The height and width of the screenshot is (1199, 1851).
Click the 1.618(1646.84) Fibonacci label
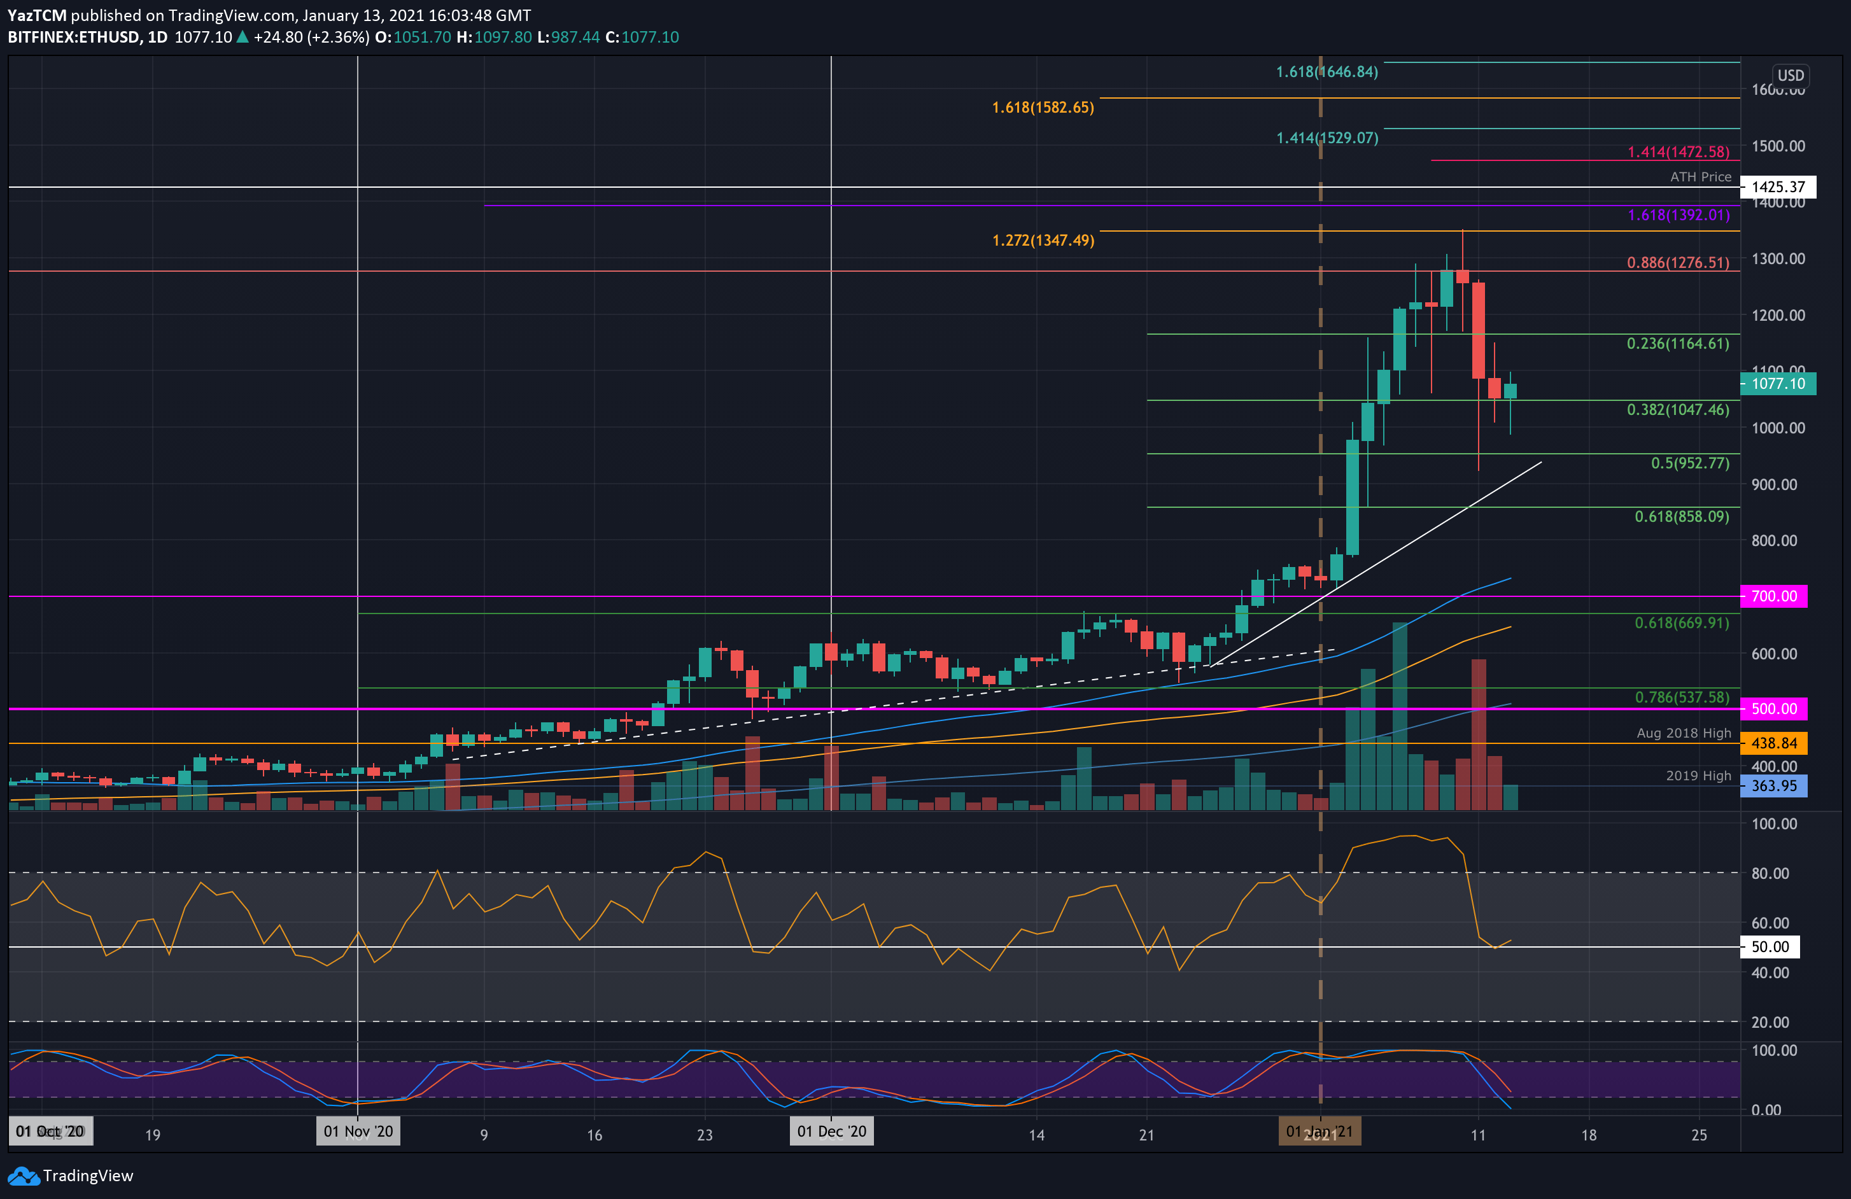[x=1327, y=71]
